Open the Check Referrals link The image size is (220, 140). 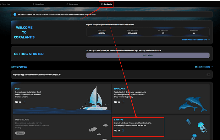click(x=202, y=67)
